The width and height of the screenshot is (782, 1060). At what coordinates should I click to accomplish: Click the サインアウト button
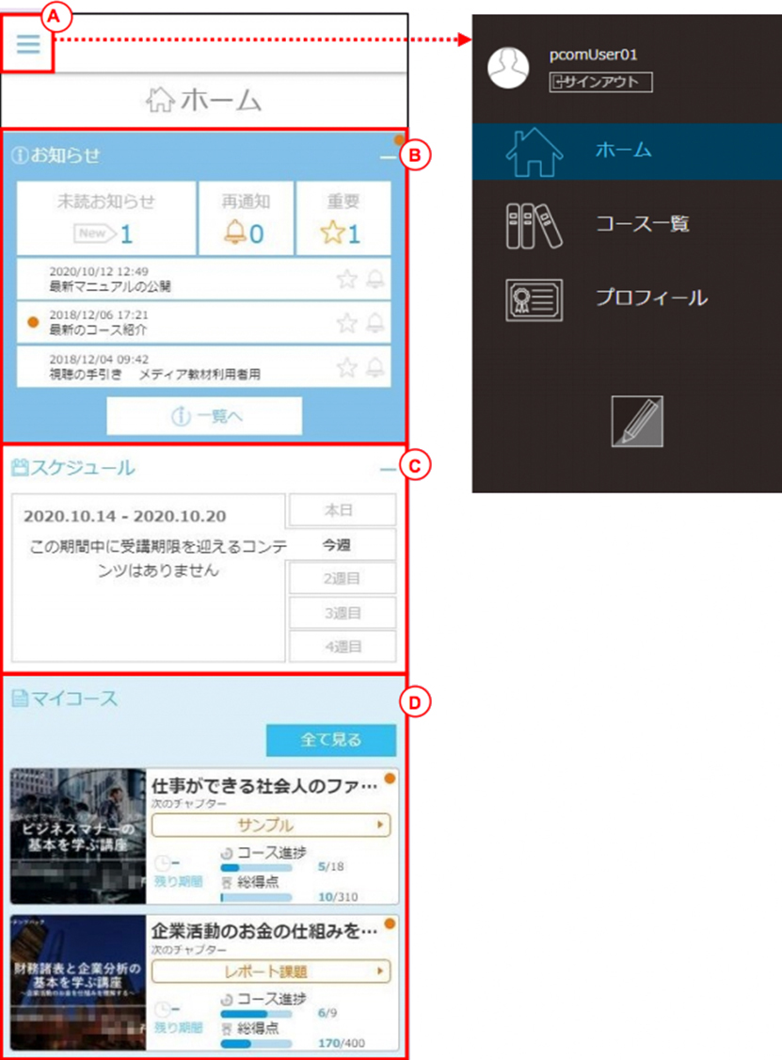coord(601,83)
